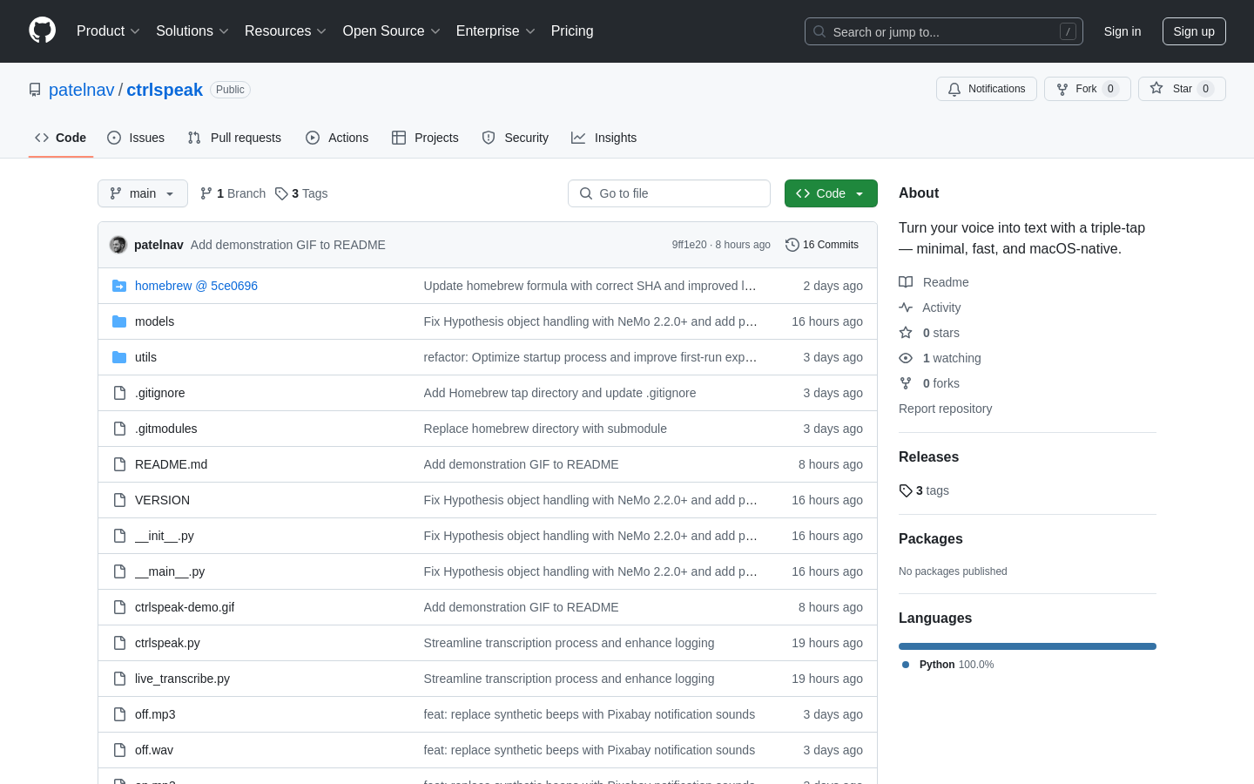Click the search icon in the top search bar
The width and height of the screenshot is (1254, 784).
(819, 31)
